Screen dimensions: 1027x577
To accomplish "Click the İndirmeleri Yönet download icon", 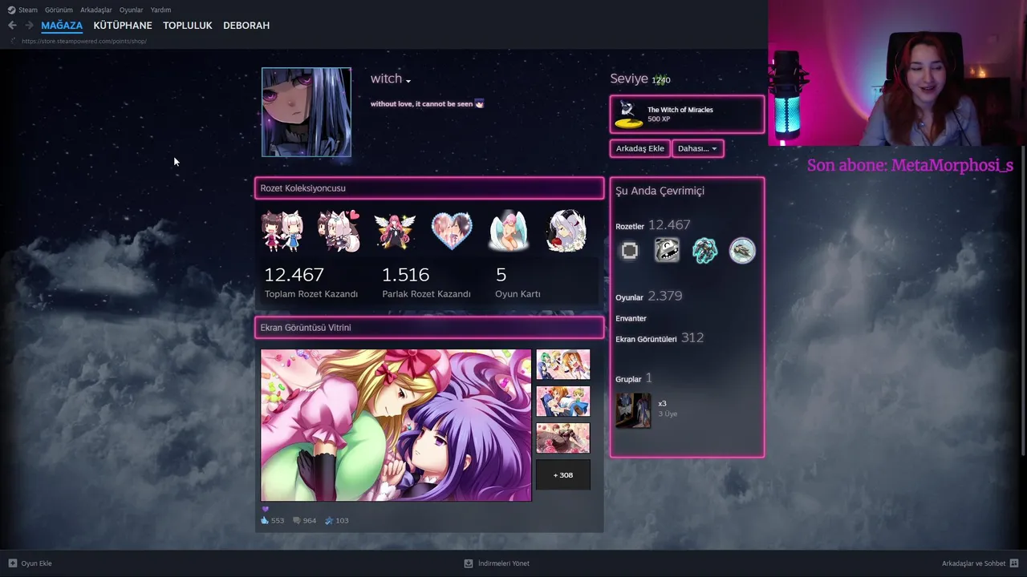I will [x=469, y=563].
